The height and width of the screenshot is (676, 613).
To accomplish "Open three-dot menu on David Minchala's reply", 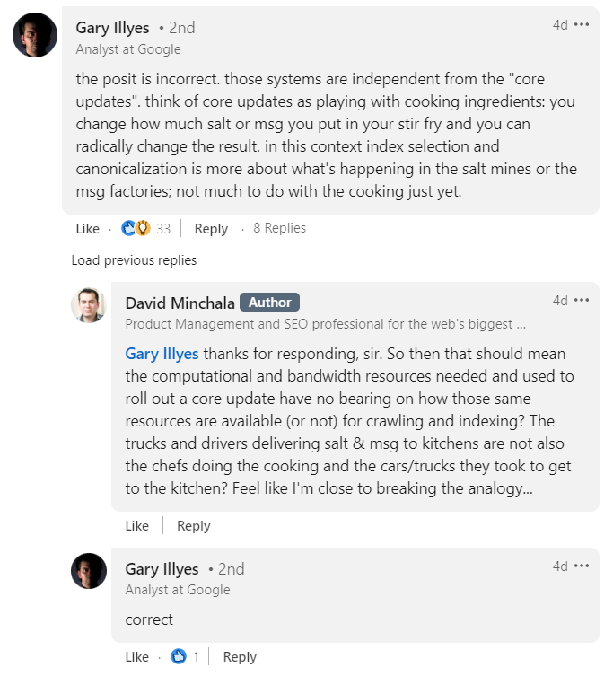I will 581,300.
